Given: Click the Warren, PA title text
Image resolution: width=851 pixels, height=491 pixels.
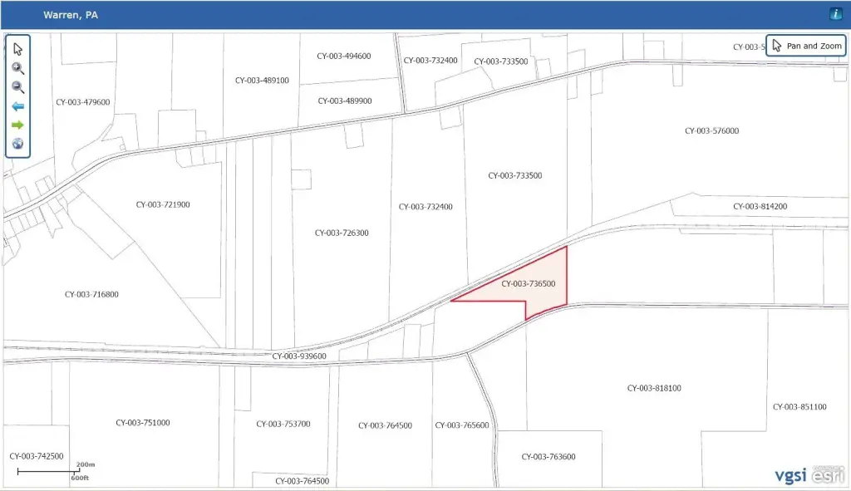Looking at the screenshot, I should (x=71, y=15).
